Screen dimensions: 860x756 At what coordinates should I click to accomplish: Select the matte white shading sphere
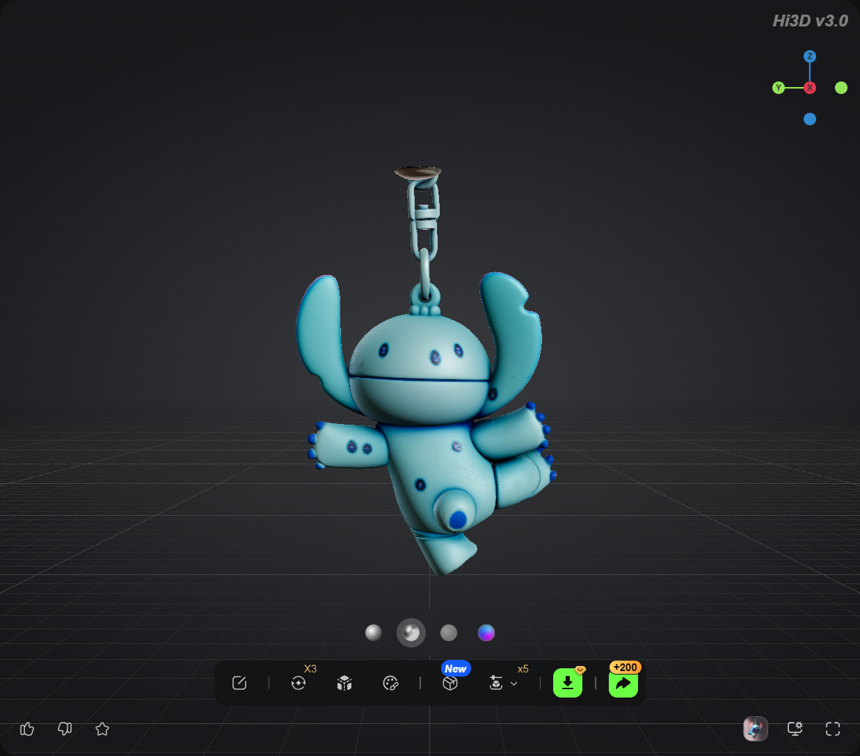click(x=374, y=632)
